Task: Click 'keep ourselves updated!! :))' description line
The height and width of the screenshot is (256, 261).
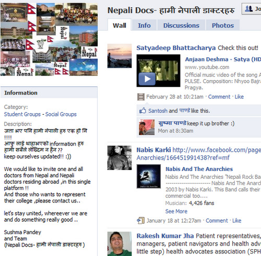Action: 38,156
